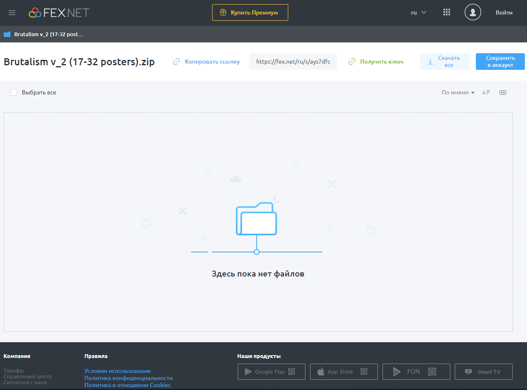Click "Войти" to sign in

504,12
